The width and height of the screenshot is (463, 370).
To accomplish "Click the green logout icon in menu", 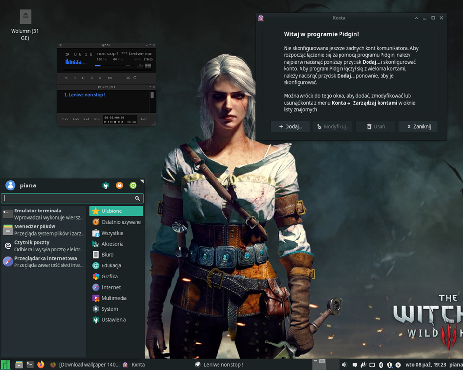I will pos(133,185).
